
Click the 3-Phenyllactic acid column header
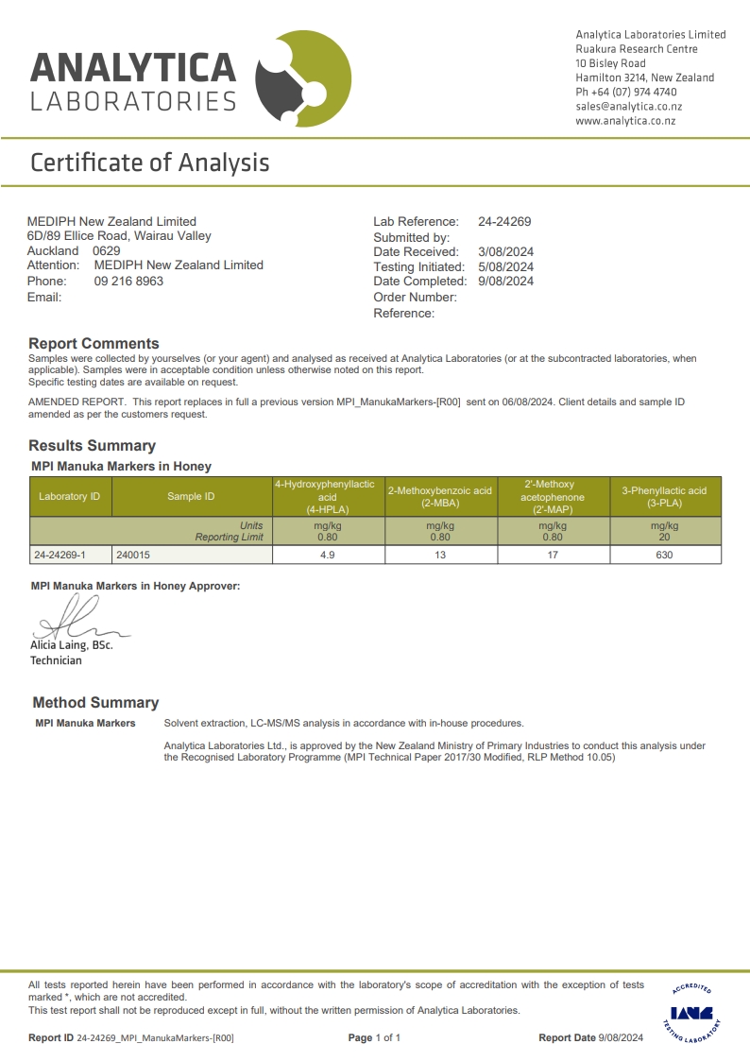pos(665,496)
